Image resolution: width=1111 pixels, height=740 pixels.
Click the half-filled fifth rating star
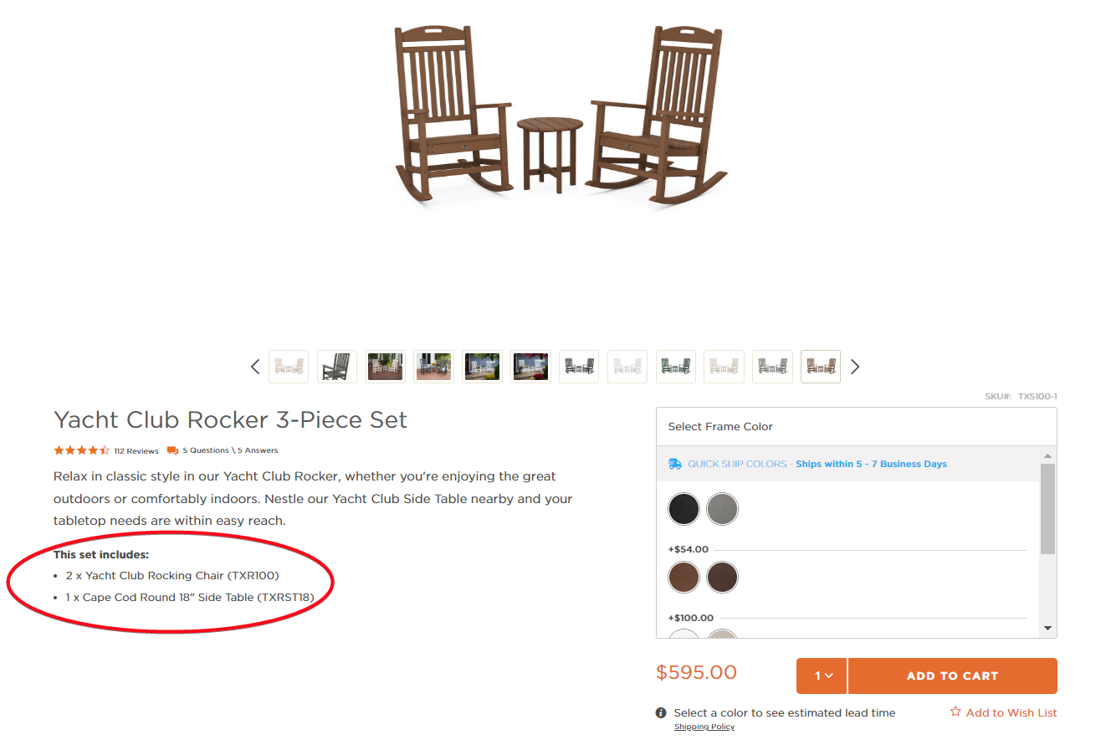tap(105, 450)
